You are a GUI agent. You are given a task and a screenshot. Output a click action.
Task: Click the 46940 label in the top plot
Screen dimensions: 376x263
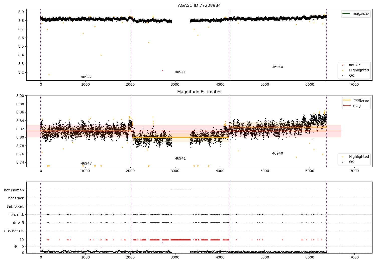tap(277, 67)
